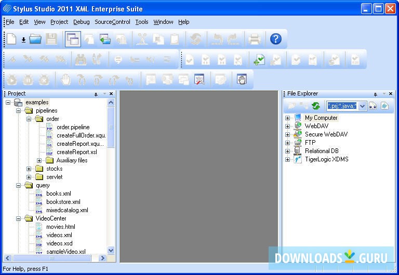Click the *.* filter icon in File Explorer

pyautogui.click(x=373, y=106)
